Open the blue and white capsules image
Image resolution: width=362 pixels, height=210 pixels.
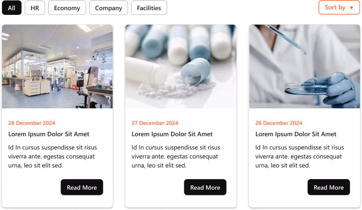[x=181, y=66]
